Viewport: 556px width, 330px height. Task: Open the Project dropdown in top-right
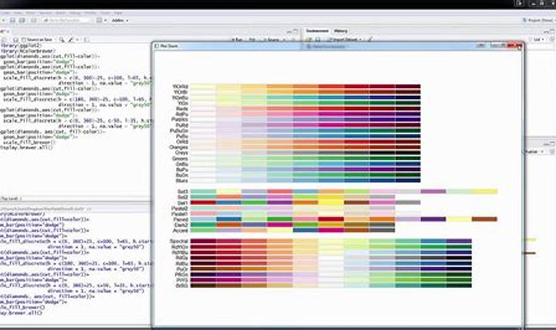pyautogui.click(x=538, y=20)
